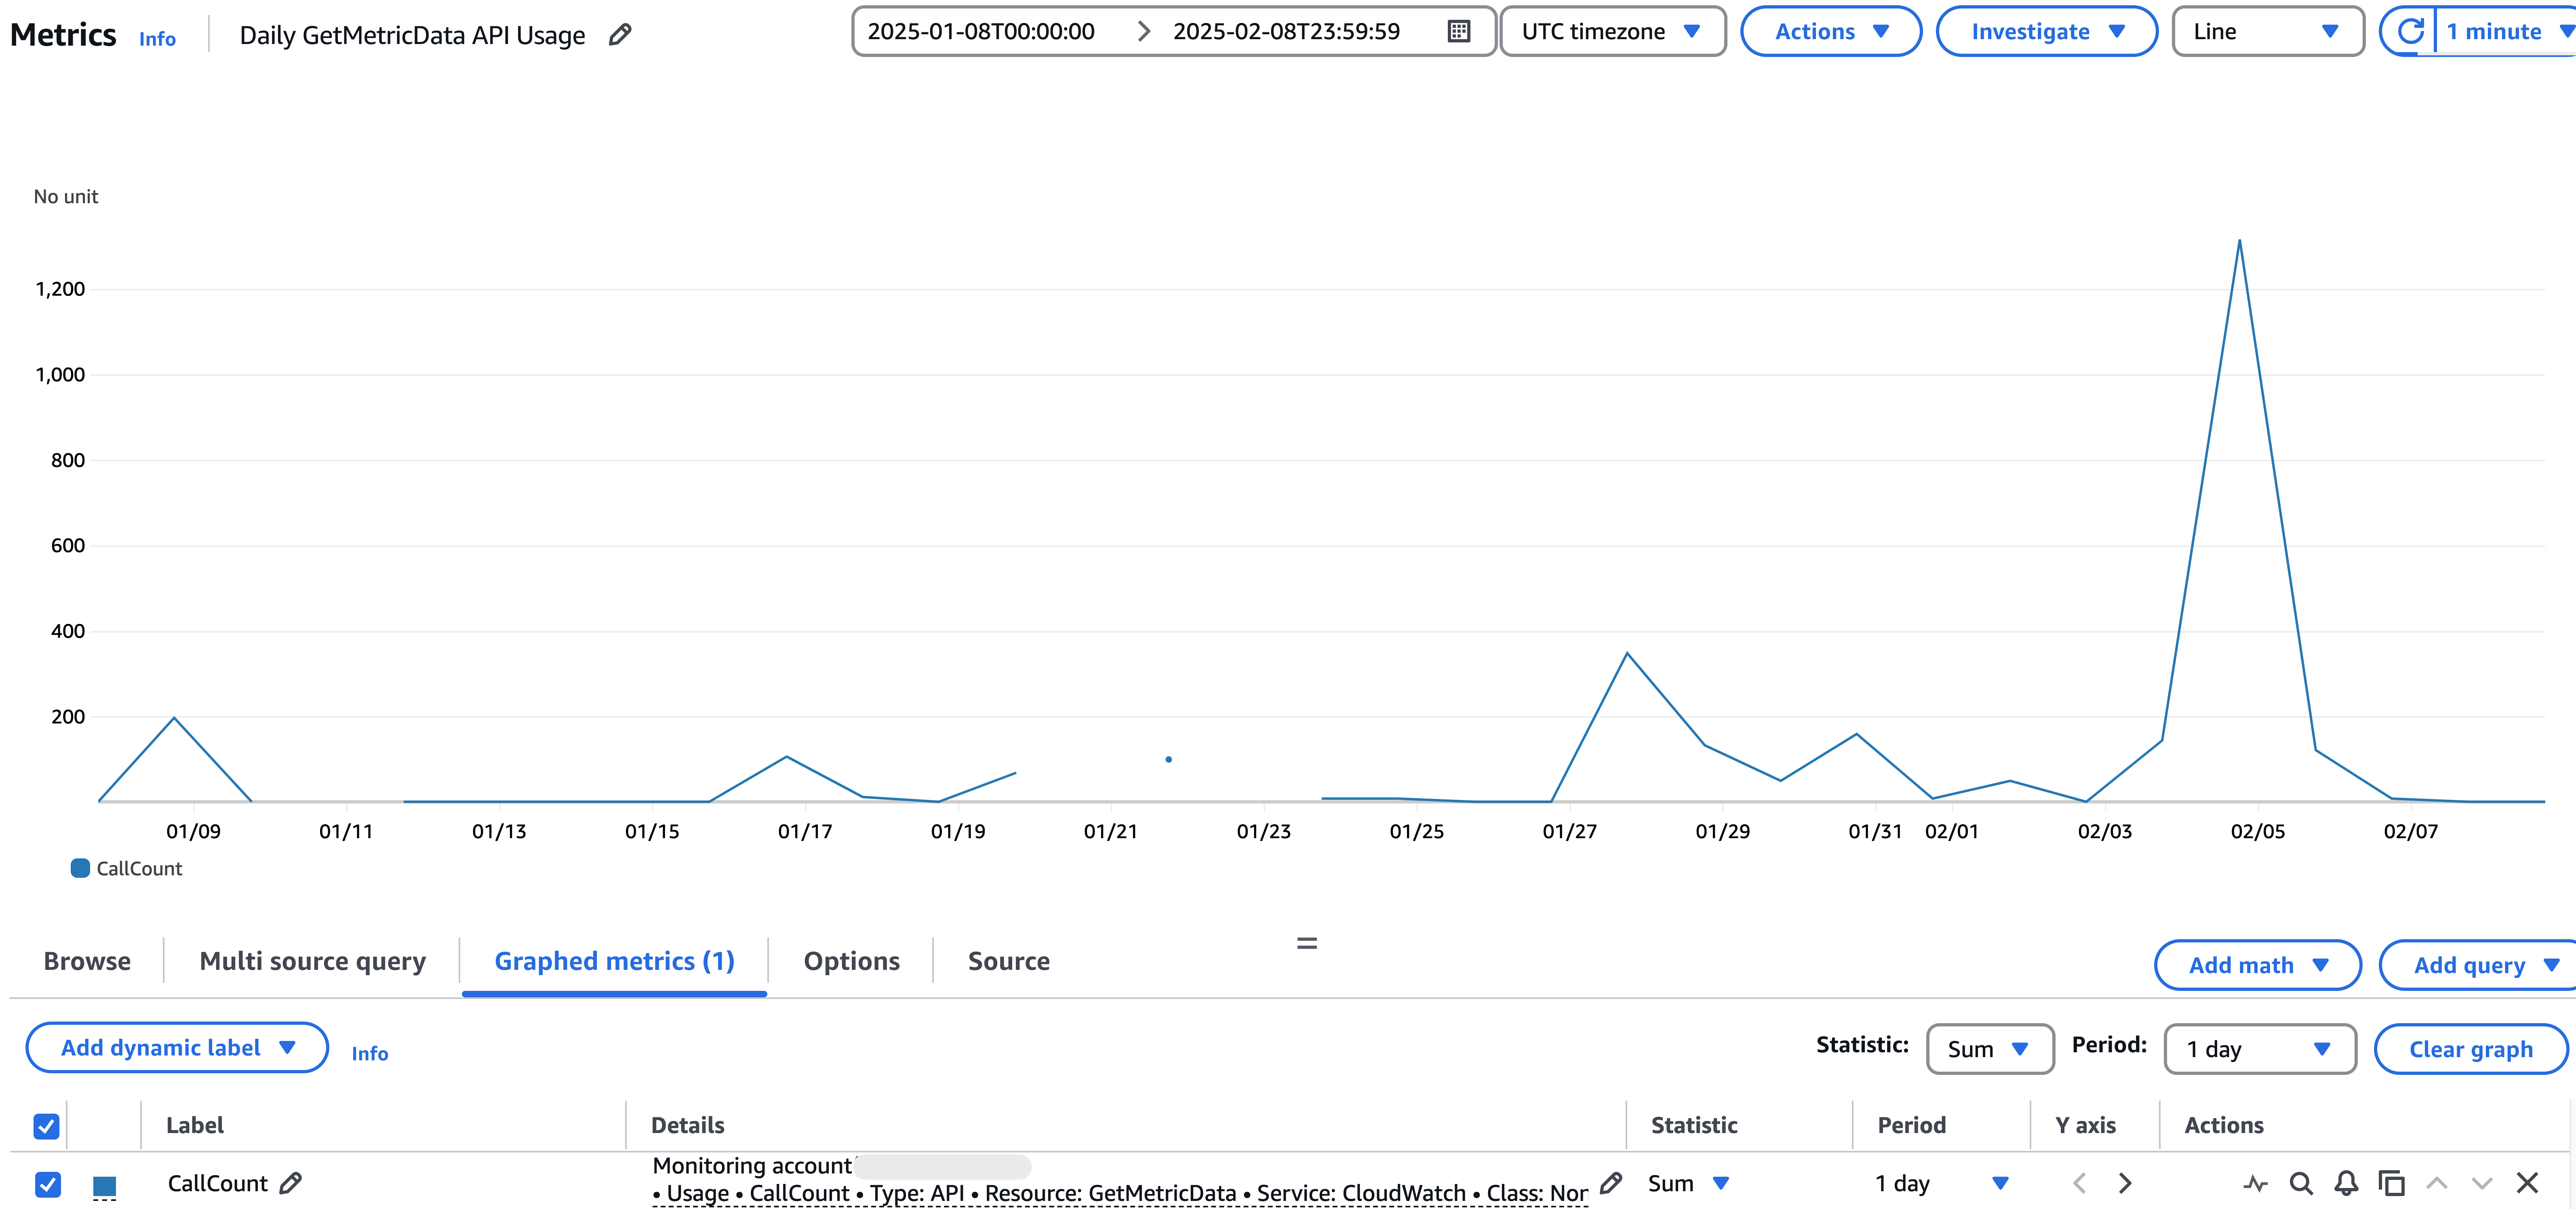Click the magnifier search icon in Actions
This screenshot has width=2576, height=1209.
point(2300,1184)
